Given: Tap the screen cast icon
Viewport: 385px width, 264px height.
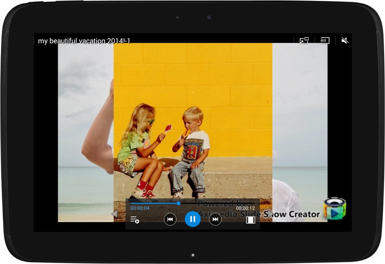Looking at the screenshot, I should pyautogui.click(x=325, y=40).
